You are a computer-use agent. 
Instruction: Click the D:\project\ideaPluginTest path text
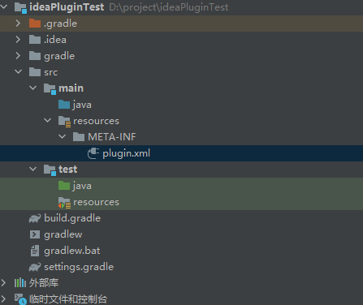pos(169,7)
